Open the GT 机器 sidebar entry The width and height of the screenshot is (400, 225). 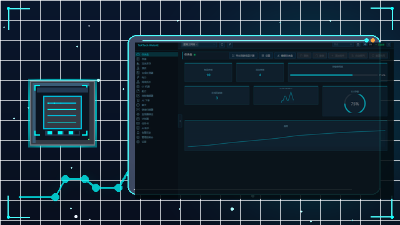(157, 86)
